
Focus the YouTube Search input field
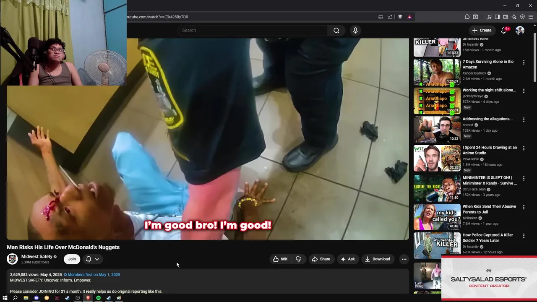pyautogui.click(x=253, y=30)
